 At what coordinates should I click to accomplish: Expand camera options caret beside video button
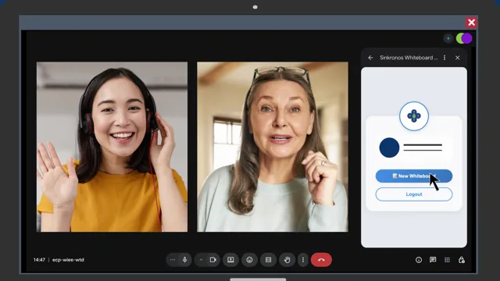(x=201, y=260)
